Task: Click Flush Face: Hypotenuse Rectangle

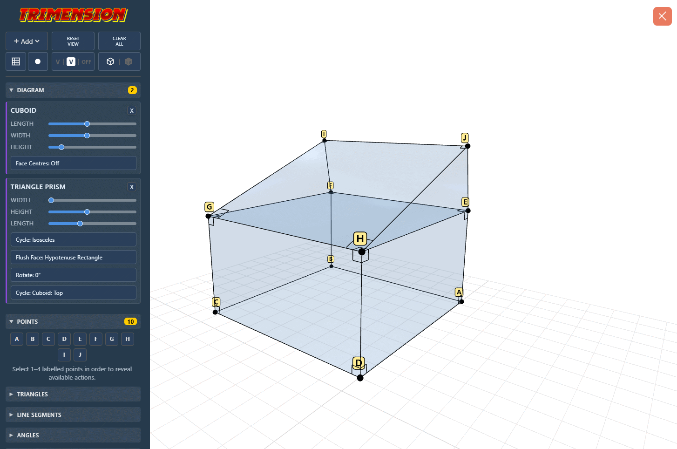Action: tap(74, 258)
